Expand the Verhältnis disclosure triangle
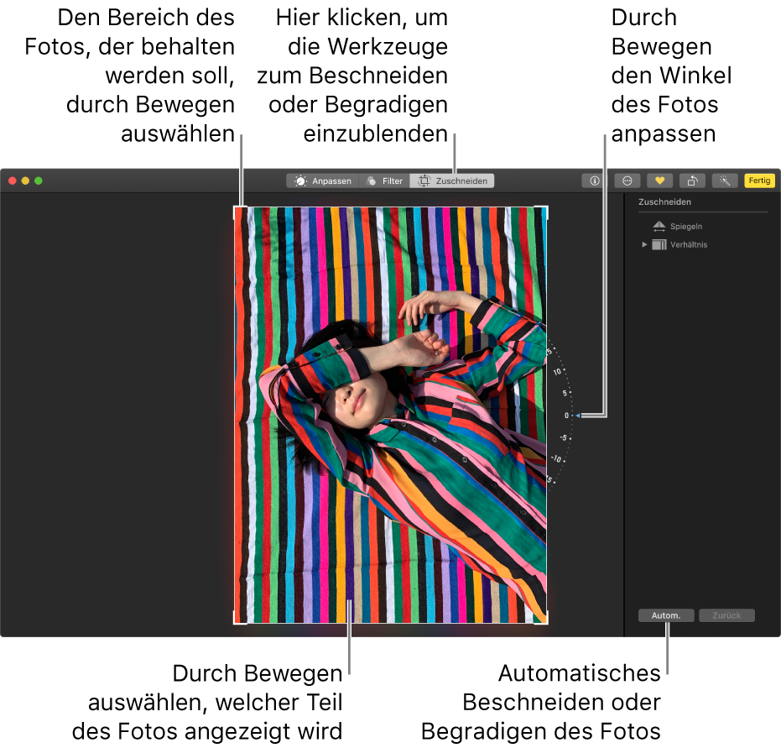The height and width of the screenshot is (748, 781). pyautogui.click(x=644, y=244)
